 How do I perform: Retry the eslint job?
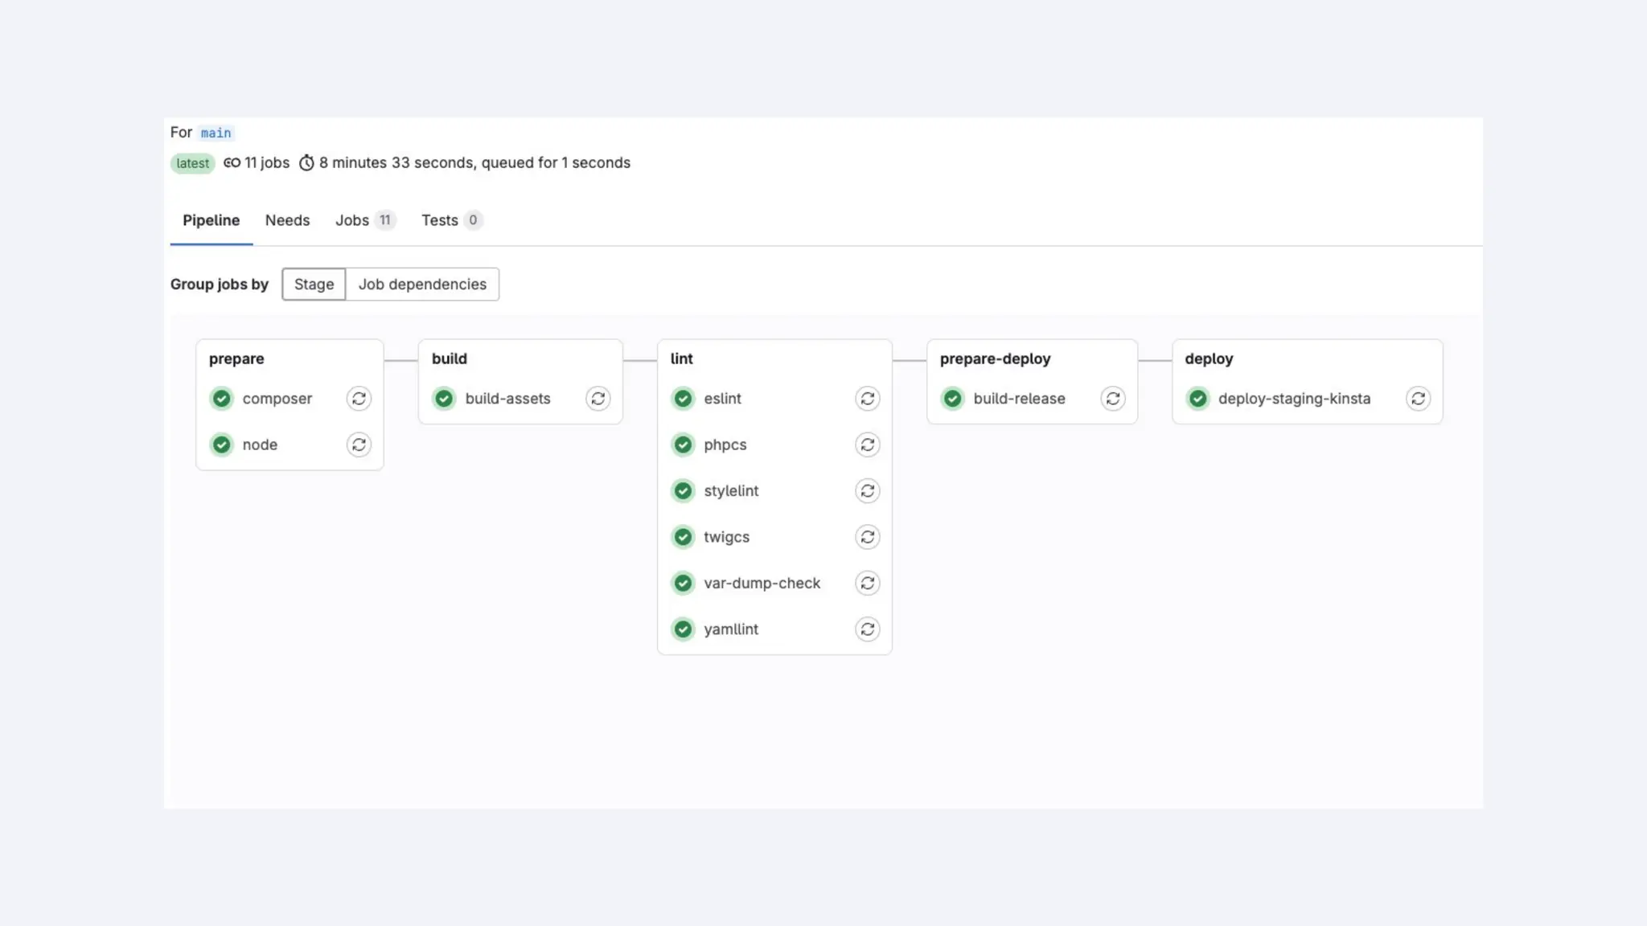click(867, 399)
